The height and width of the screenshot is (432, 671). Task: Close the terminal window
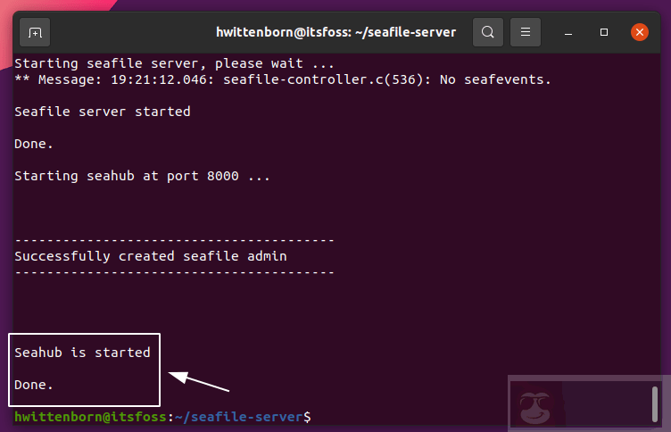[x=640, y=32]
